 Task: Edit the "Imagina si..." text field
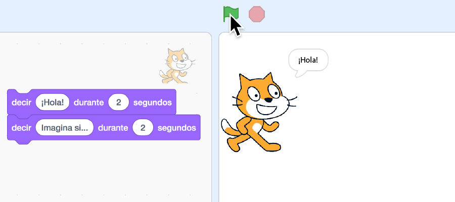click(64, 128)
